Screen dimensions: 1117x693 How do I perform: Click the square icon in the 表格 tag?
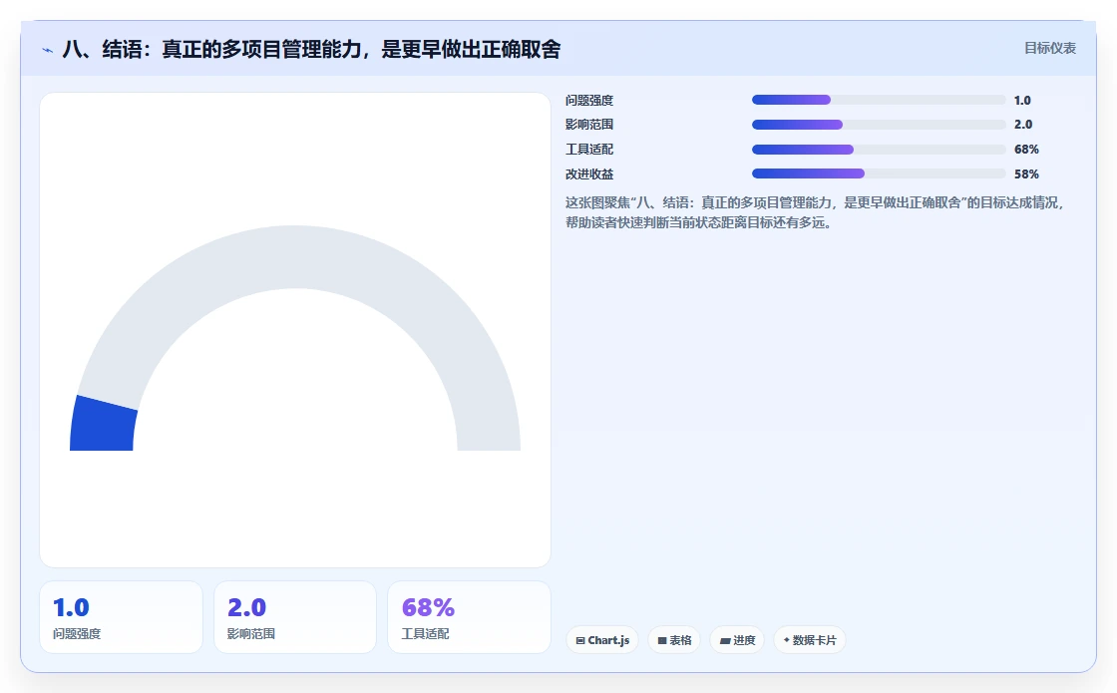click(662, 641)
